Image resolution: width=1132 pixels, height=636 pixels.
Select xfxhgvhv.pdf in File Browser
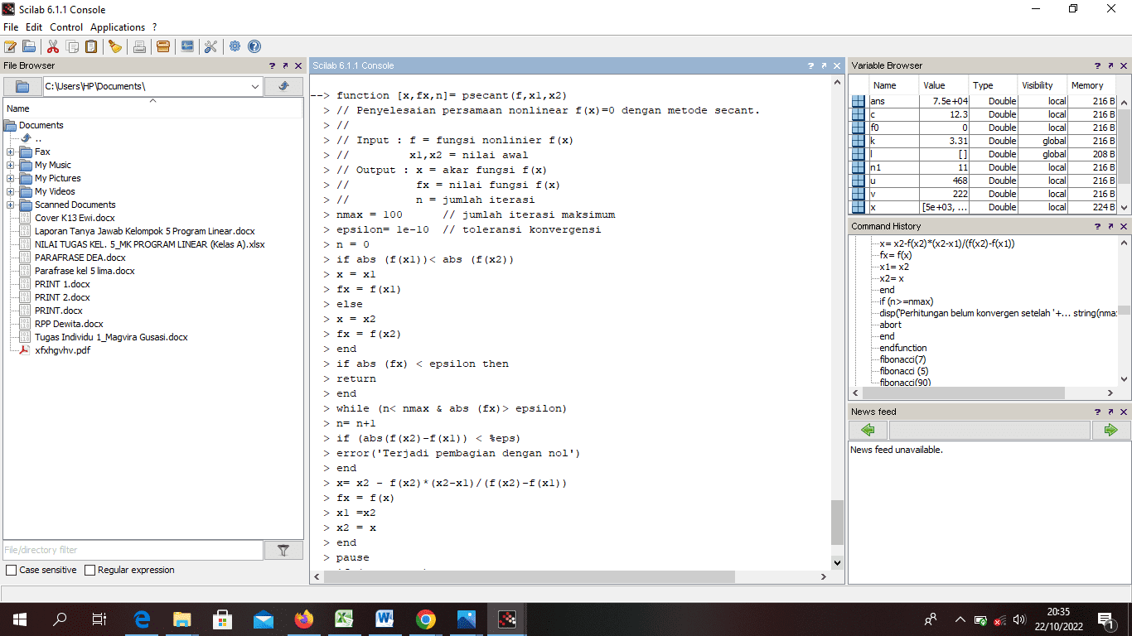pyautogui.click(x=62, y=350)
